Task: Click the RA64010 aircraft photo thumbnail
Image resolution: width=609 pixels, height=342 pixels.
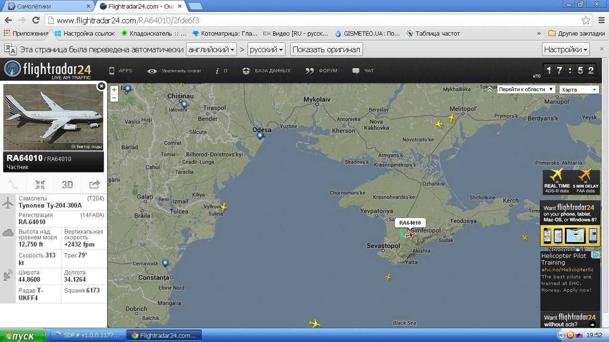Action: coord(53,117)
